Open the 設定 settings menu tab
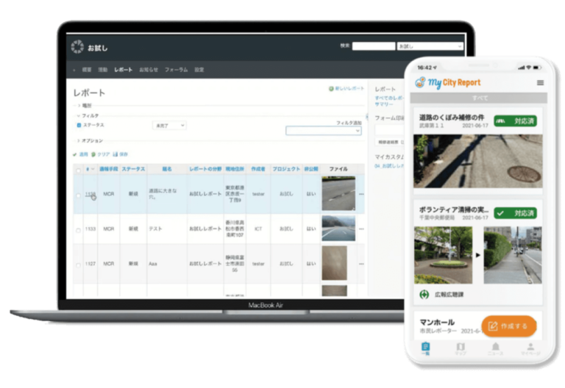 coord(199,69)
